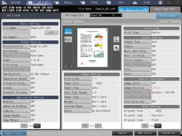Click the page preview thumbnail
Viewport: 182px width, 136px height.
(x=93, y=48)
